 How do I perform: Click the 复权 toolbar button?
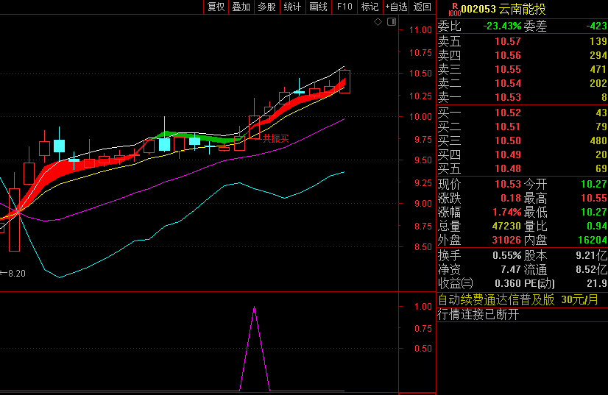click(216, 7)
